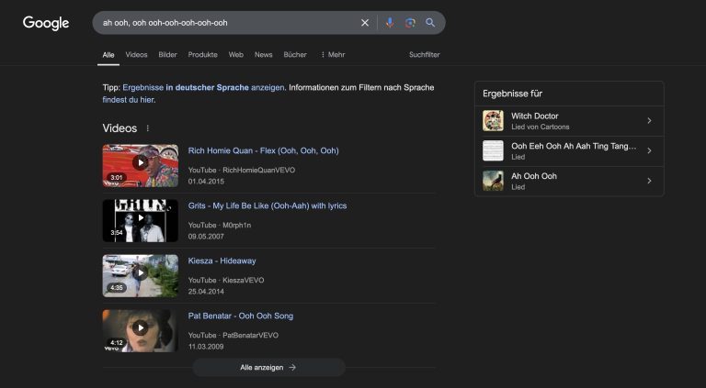Click the date 01.04.2015

tap(206, 182)
